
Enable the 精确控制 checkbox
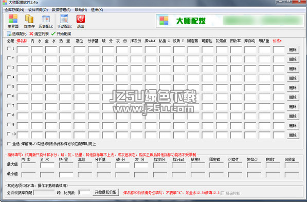click(223, 193)
